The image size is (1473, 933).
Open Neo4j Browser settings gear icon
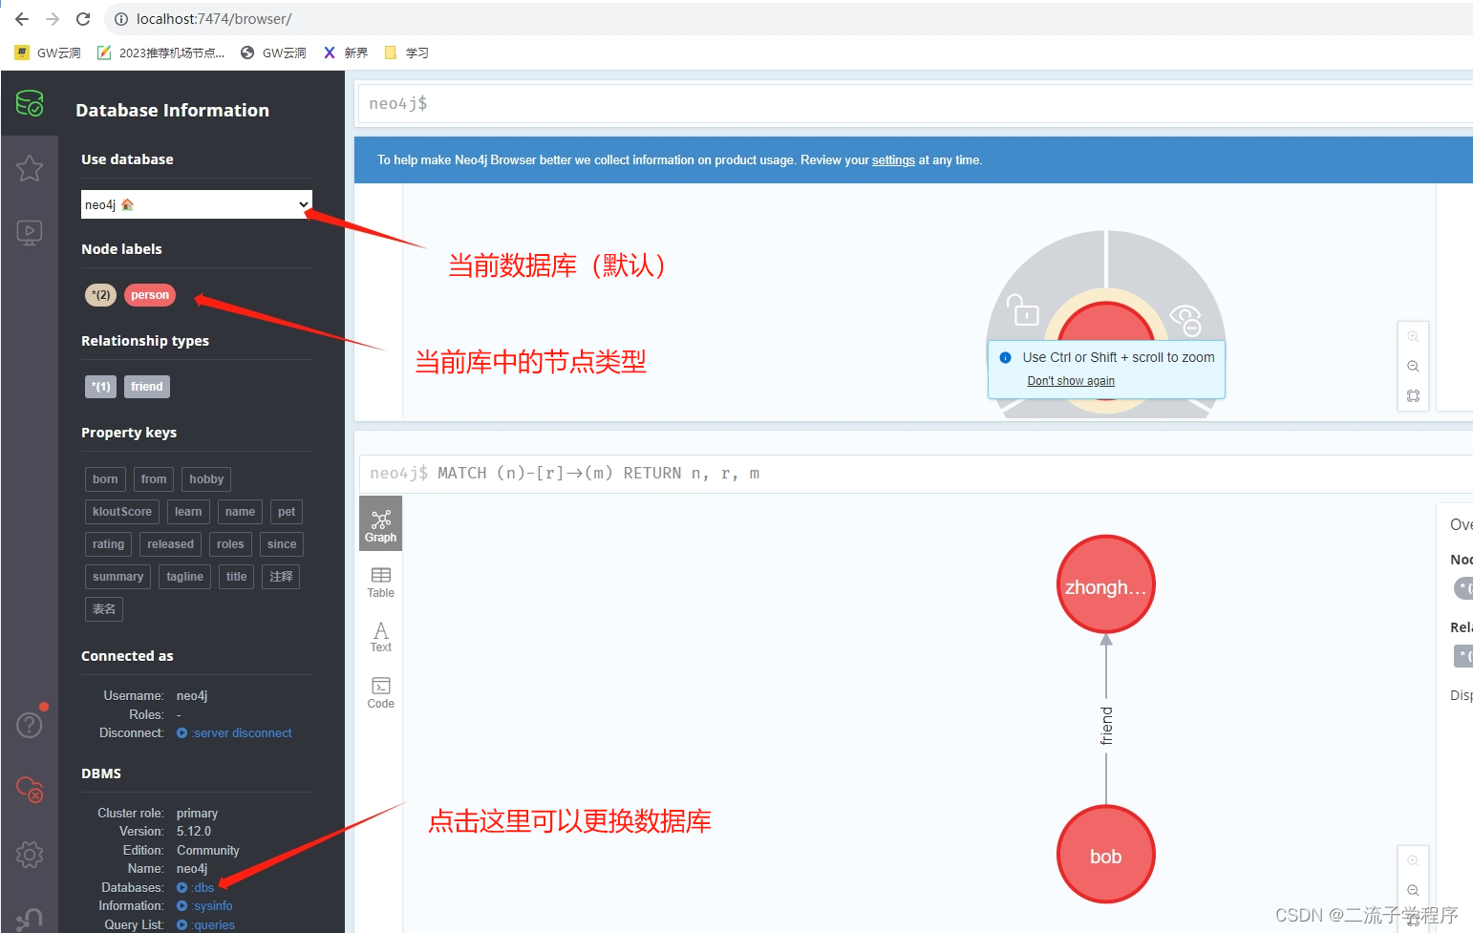30,855
